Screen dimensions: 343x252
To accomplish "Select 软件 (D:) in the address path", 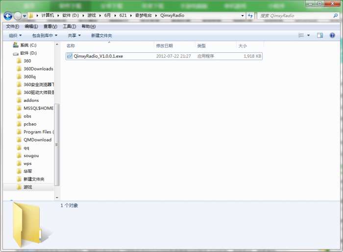I will coord(71,15).
